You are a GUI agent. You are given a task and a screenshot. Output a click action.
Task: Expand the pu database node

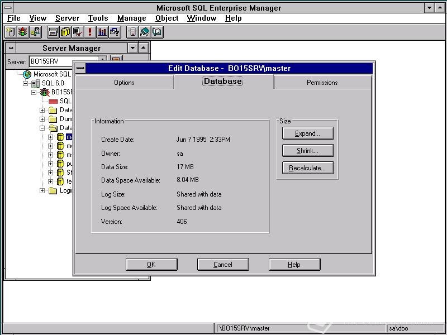(50, 164)
